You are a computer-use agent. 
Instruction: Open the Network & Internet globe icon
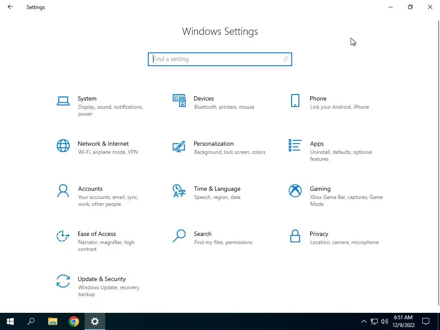pos(63,146)
